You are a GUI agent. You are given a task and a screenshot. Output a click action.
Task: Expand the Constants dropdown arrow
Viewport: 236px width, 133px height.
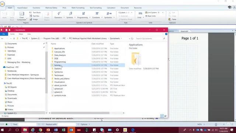[102, 17]
